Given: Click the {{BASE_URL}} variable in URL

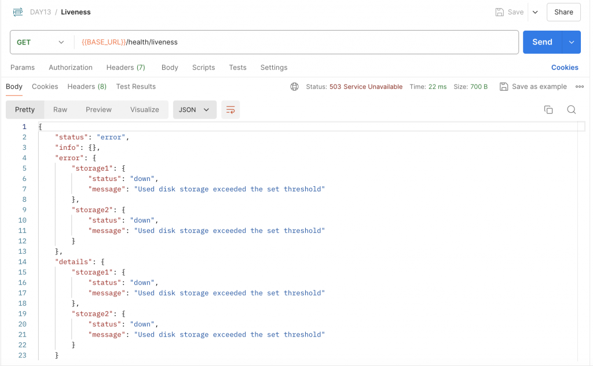Looking at the screenshot, I should [x=104, y=42].
